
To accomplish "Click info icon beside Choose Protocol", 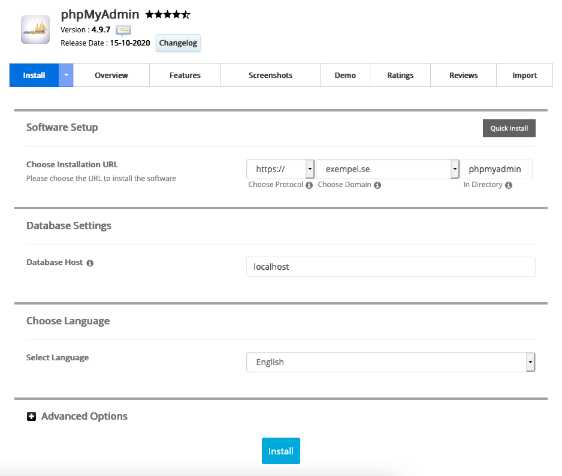I will pyautogui.click(x=309, y=185).
